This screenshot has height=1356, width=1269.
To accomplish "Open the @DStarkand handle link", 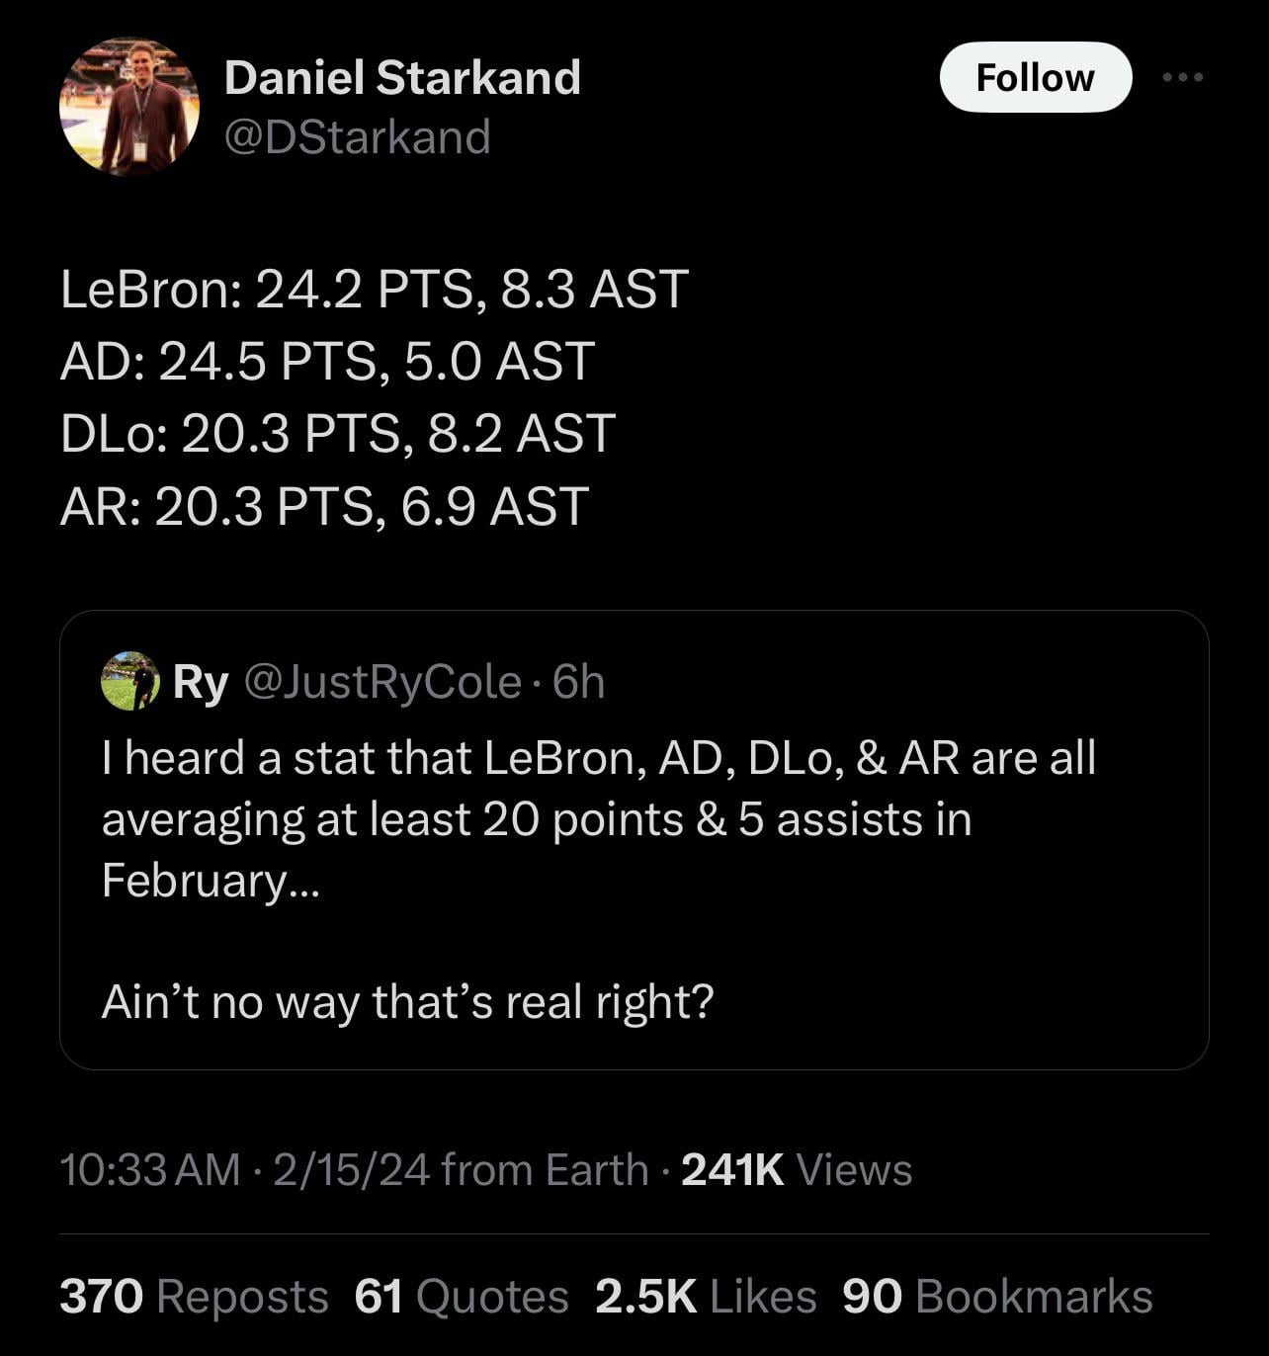I will 357,136.
